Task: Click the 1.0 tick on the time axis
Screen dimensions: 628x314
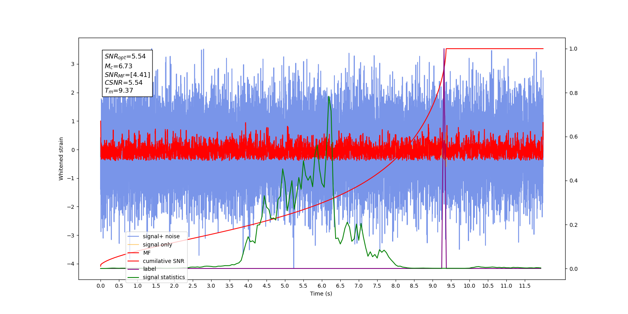Action: (137, 286)
